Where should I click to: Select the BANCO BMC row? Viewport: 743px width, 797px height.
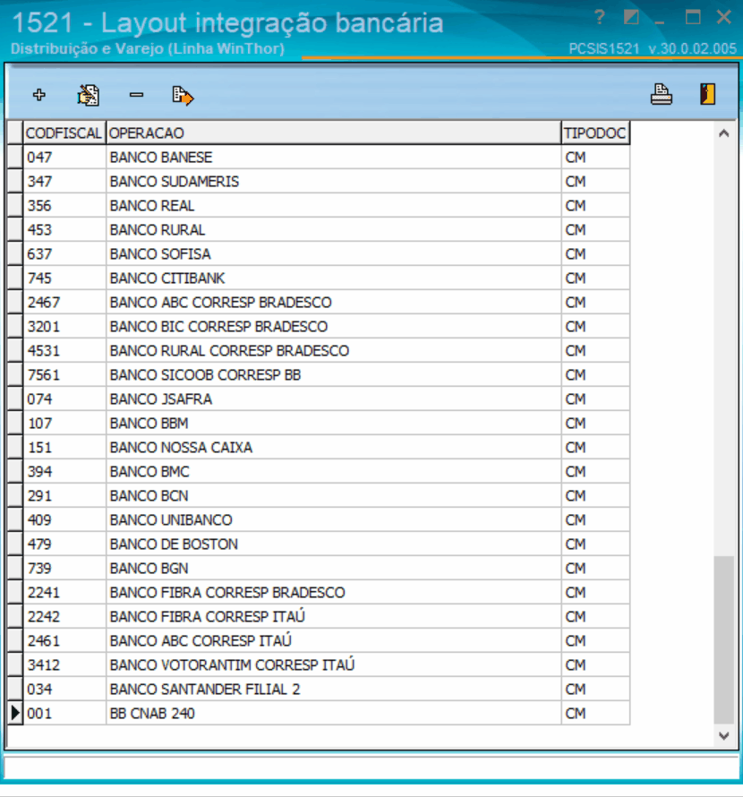(319, 471)
